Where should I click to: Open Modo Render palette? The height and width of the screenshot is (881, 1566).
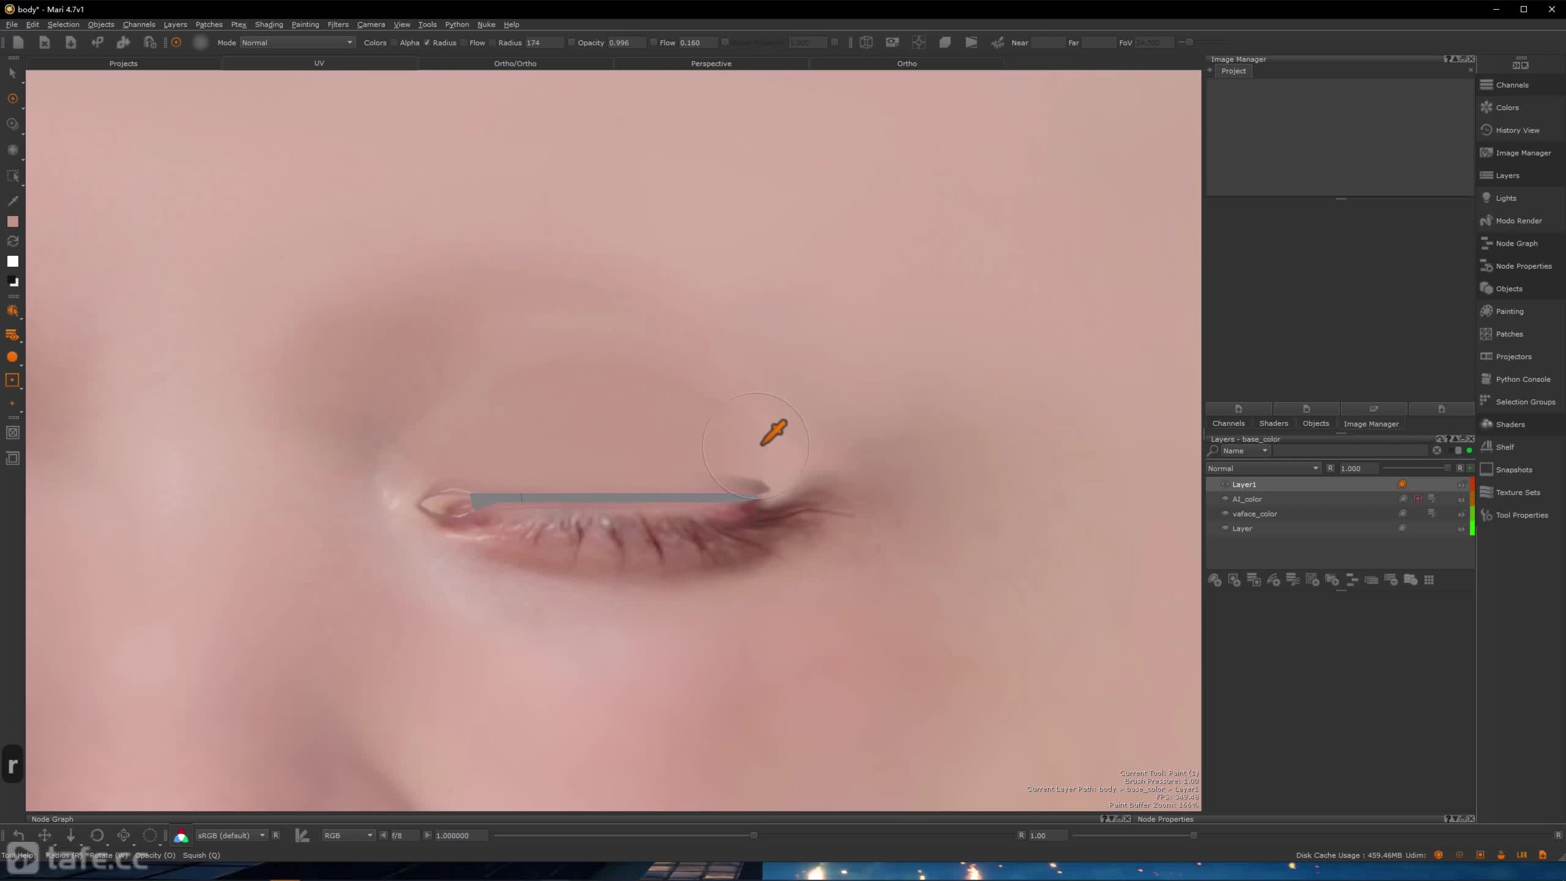pyautogui.click(x=1518, y=221)
